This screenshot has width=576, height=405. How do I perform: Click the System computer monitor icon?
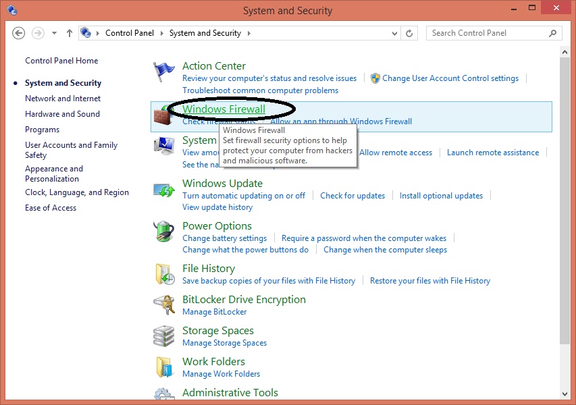[x=164, y=146]
